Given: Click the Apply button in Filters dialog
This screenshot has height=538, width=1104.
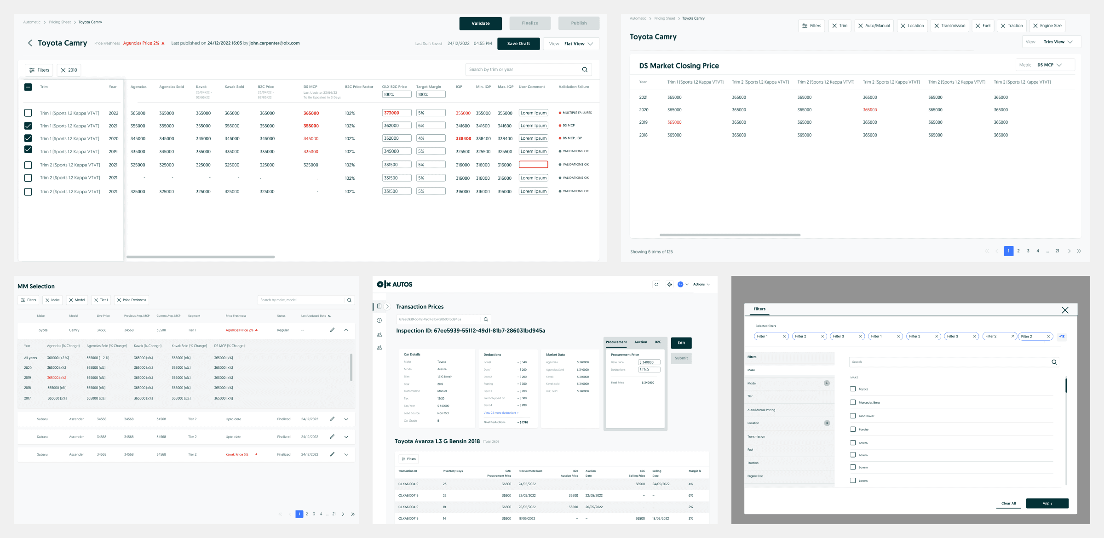Looking at the screenshot, I should [1047, 503].
